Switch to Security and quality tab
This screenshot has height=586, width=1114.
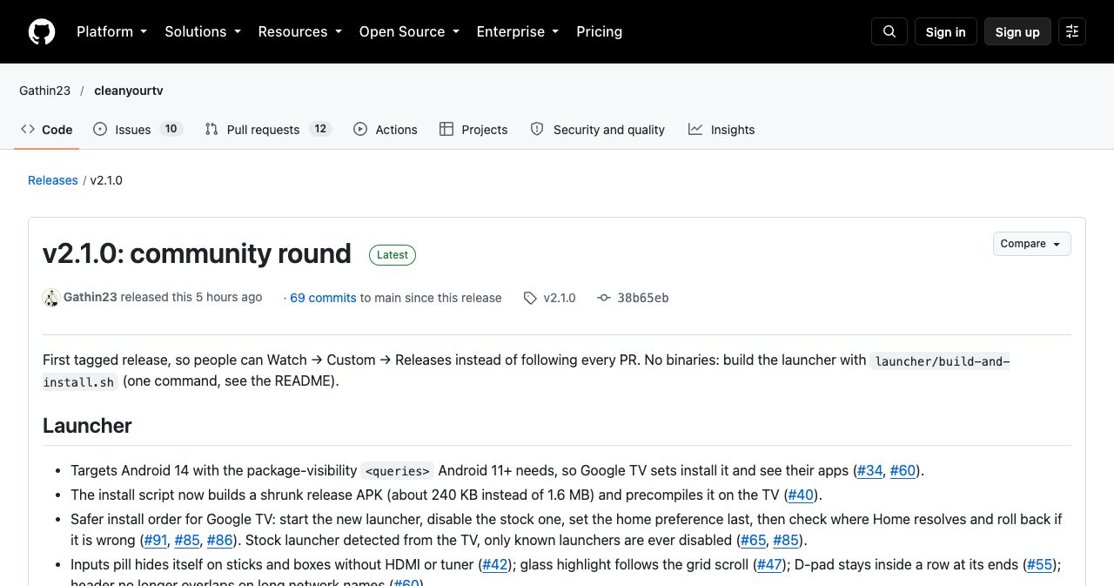[x=598, y=129]
